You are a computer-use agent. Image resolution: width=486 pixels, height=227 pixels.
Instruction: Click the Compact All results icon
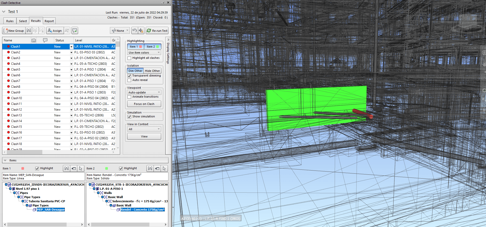point(141,30)
